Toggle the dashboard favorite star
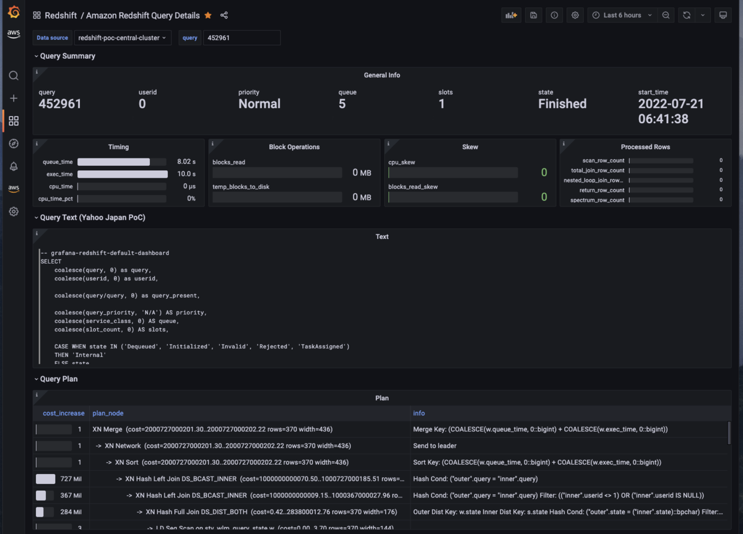Viewport: 743px width, 534px height. 207,15
